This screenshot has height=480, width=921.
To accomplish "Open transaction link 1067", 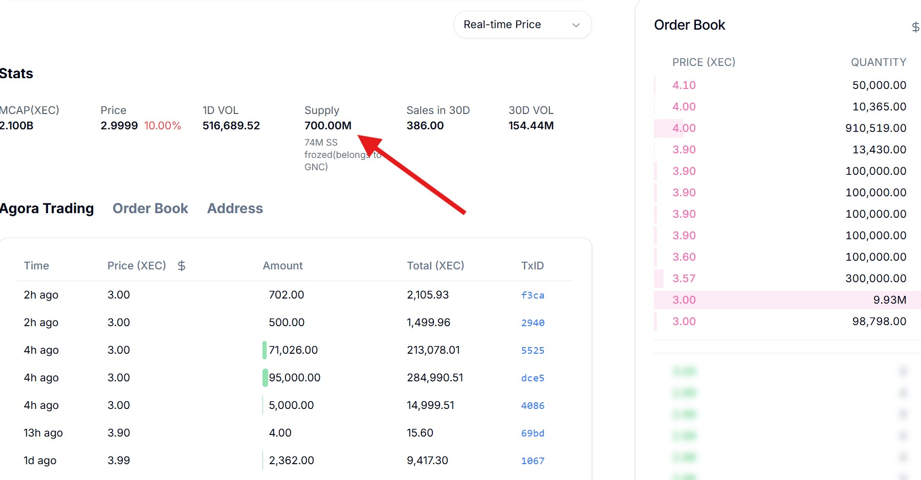I will click(532, 461).
